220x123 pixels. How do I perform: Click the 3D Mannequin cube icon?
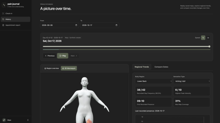coord(63,68)
